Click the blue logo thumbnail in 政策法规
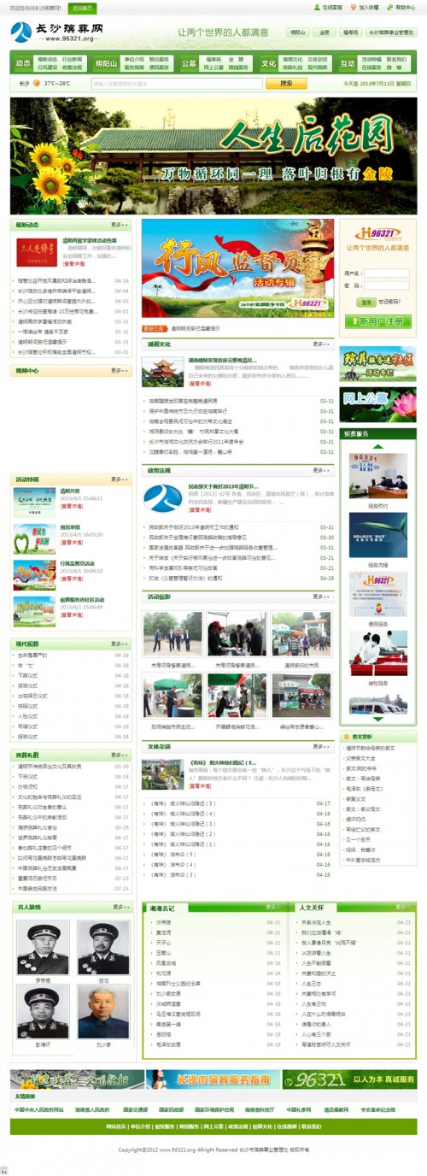 pyautogui.click(x=162, y=499)
